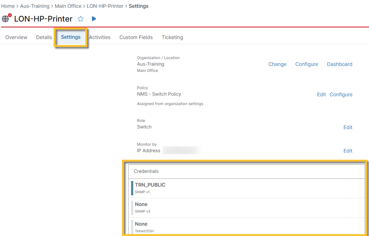This screenshot has width=369, height=236.
Task: Edit the Switch role
Action: [348, 127]
